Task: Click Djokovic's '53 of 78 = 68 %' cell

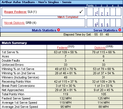Action: coord(104,69)
